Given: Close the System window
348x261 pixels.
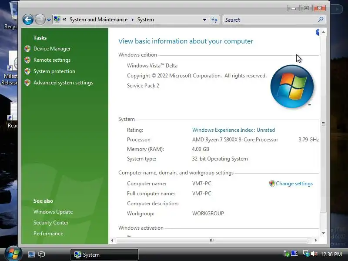Looking at the screenshot, I should 319,8.
